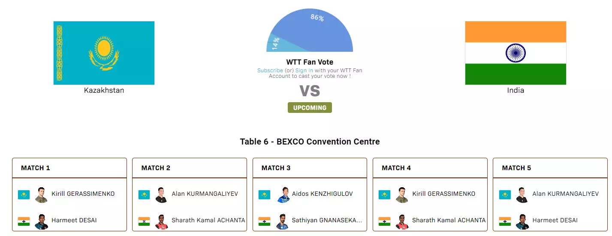Click the Sign In link
This screenshot has width=612, height=236.
point(304,71)
